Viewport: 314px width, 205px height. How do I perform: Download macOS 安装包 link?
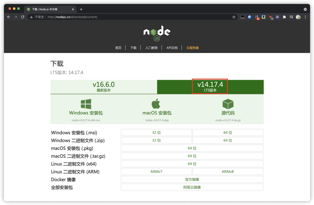(157, 113)
